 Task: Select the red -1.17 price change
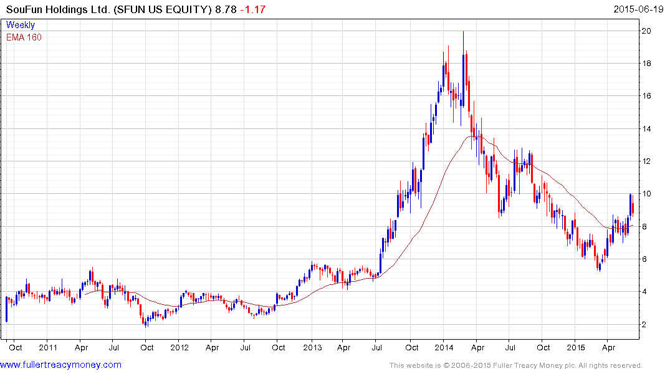pos(253,9)
